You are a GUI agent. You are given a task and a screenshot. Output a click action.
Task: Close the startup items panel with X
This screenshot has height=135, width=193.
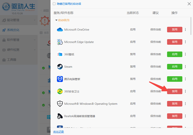189,4
